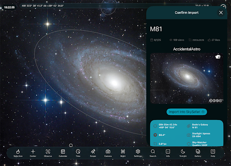The width and height of the screenshot is (231, 166).
Task: Click the Sky-Watcher Quattro 300P text
Action: pyautogui.click(x=200, y=144)
